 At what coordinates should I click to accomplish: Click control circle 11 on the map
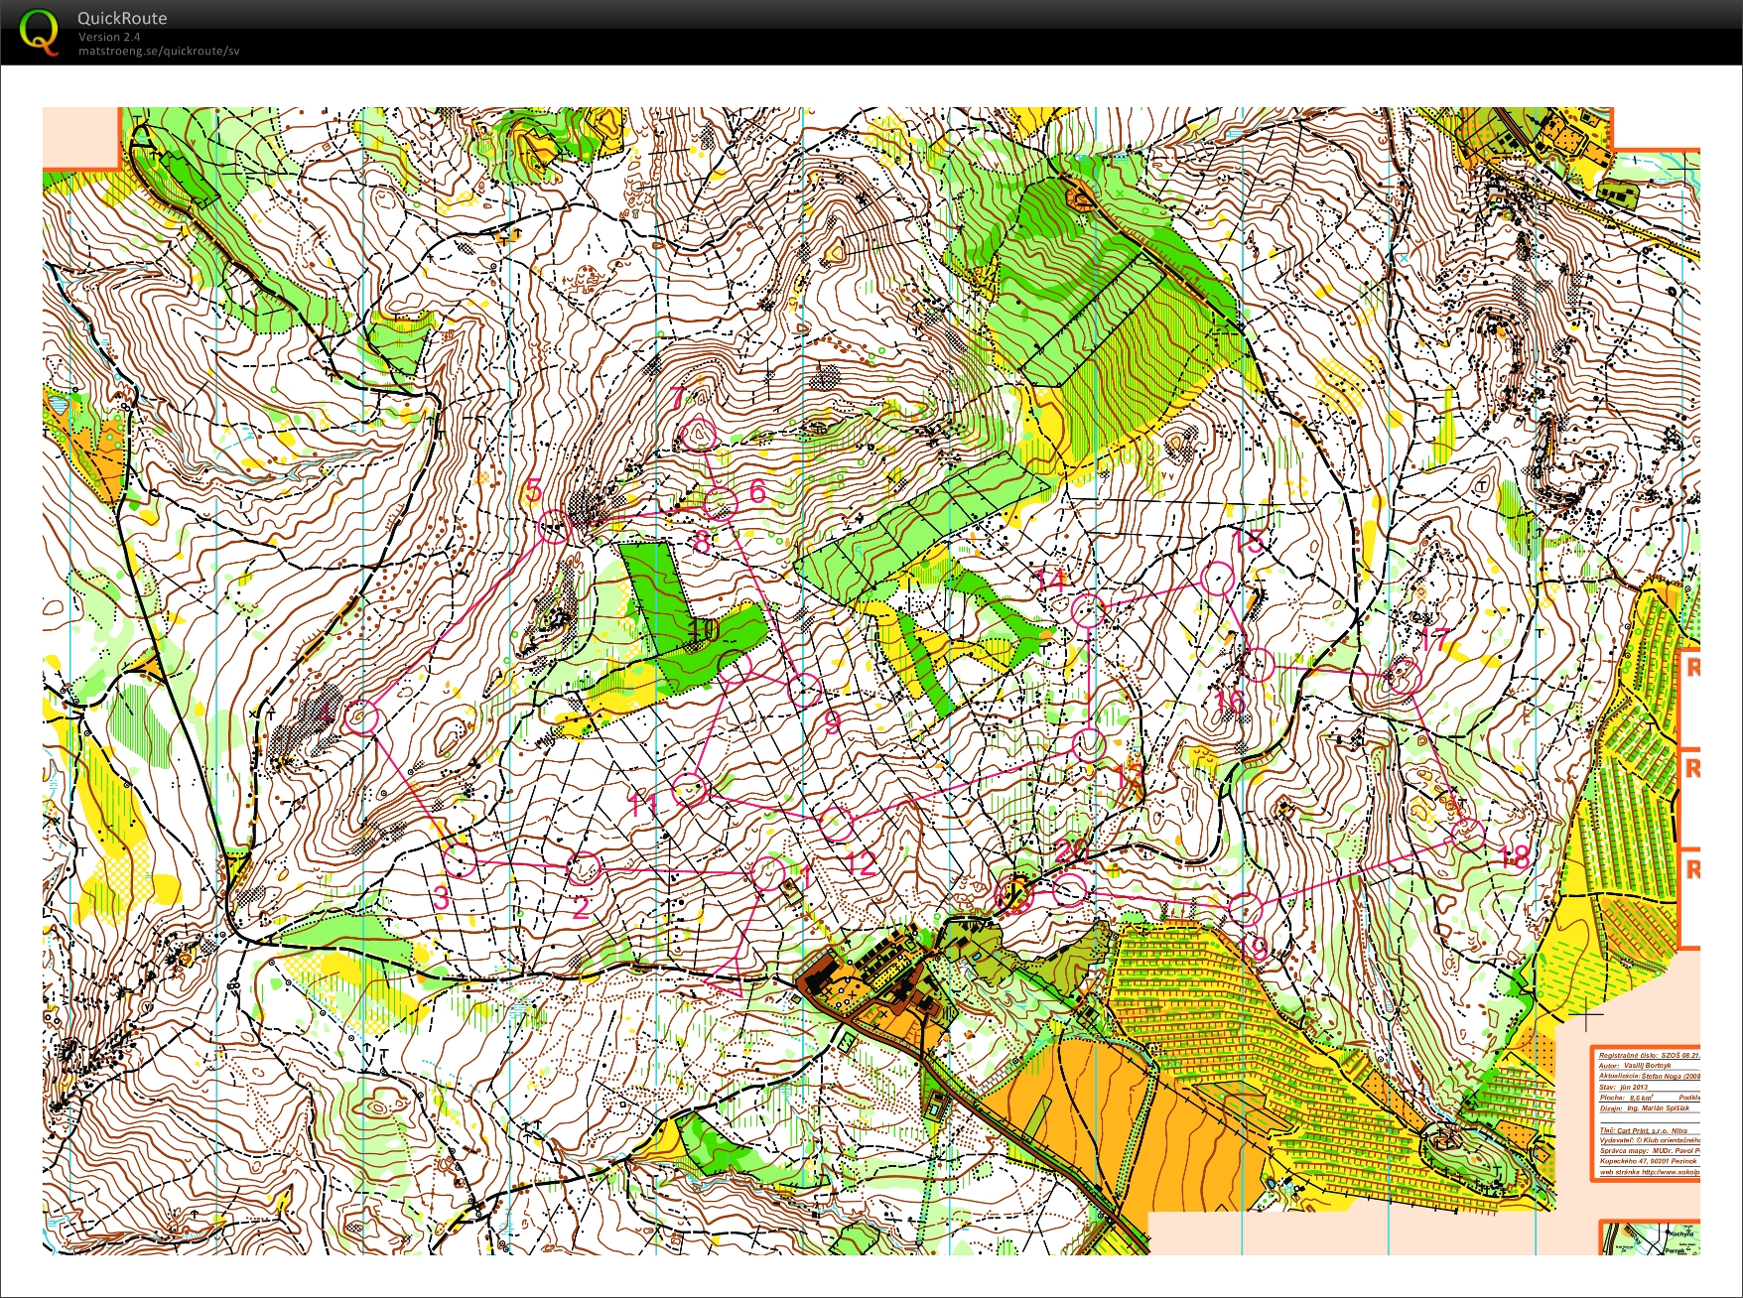tap(689, 790)
